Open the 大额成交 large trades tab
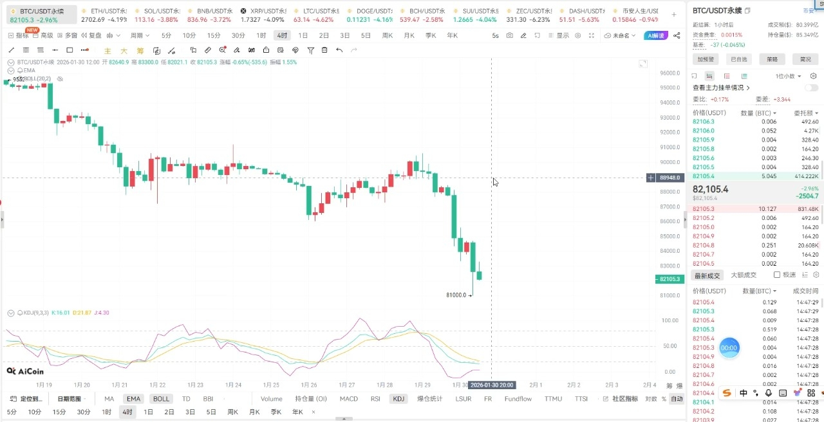The width and height of the screenshot is (824, 422). (744, 275)
